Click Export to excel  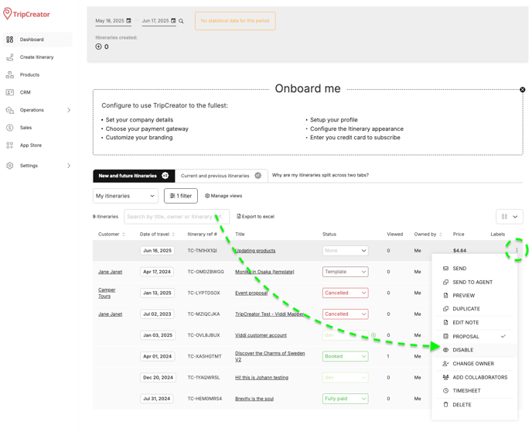[255, 217]
